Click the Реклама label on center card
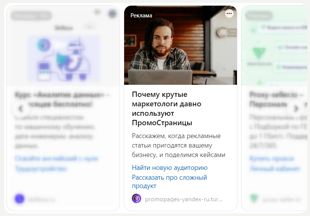 tap(141, 16)
